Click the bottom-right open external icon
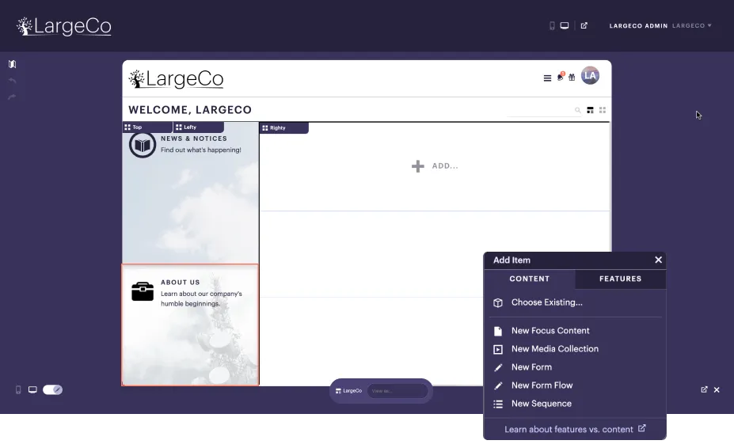This screenshot has width=734, height=448. coord(704,389)
